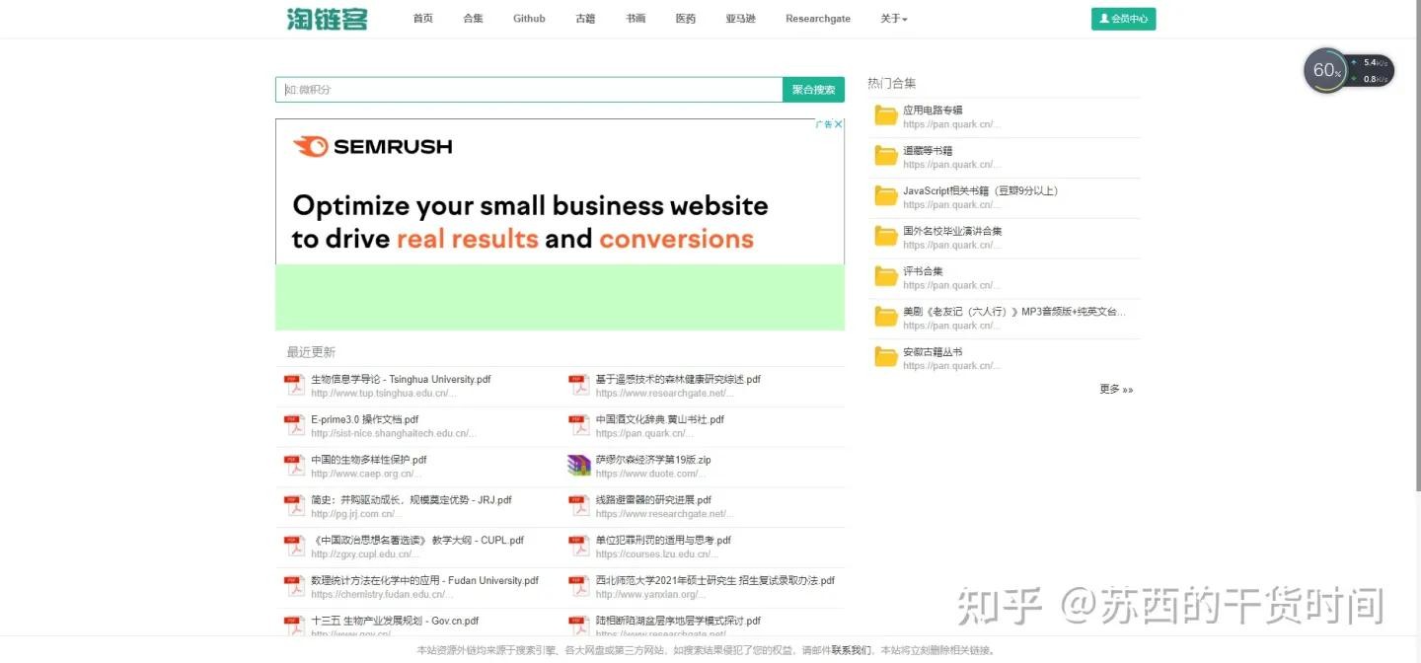Screen dimensions: 1421x663
Task: Click the 更多 link under hot collections
Action: tap(1116, 390)
